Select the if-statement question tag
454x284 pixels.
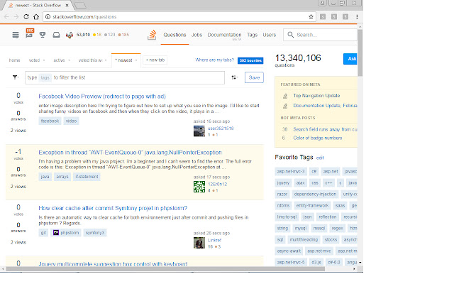87,177
